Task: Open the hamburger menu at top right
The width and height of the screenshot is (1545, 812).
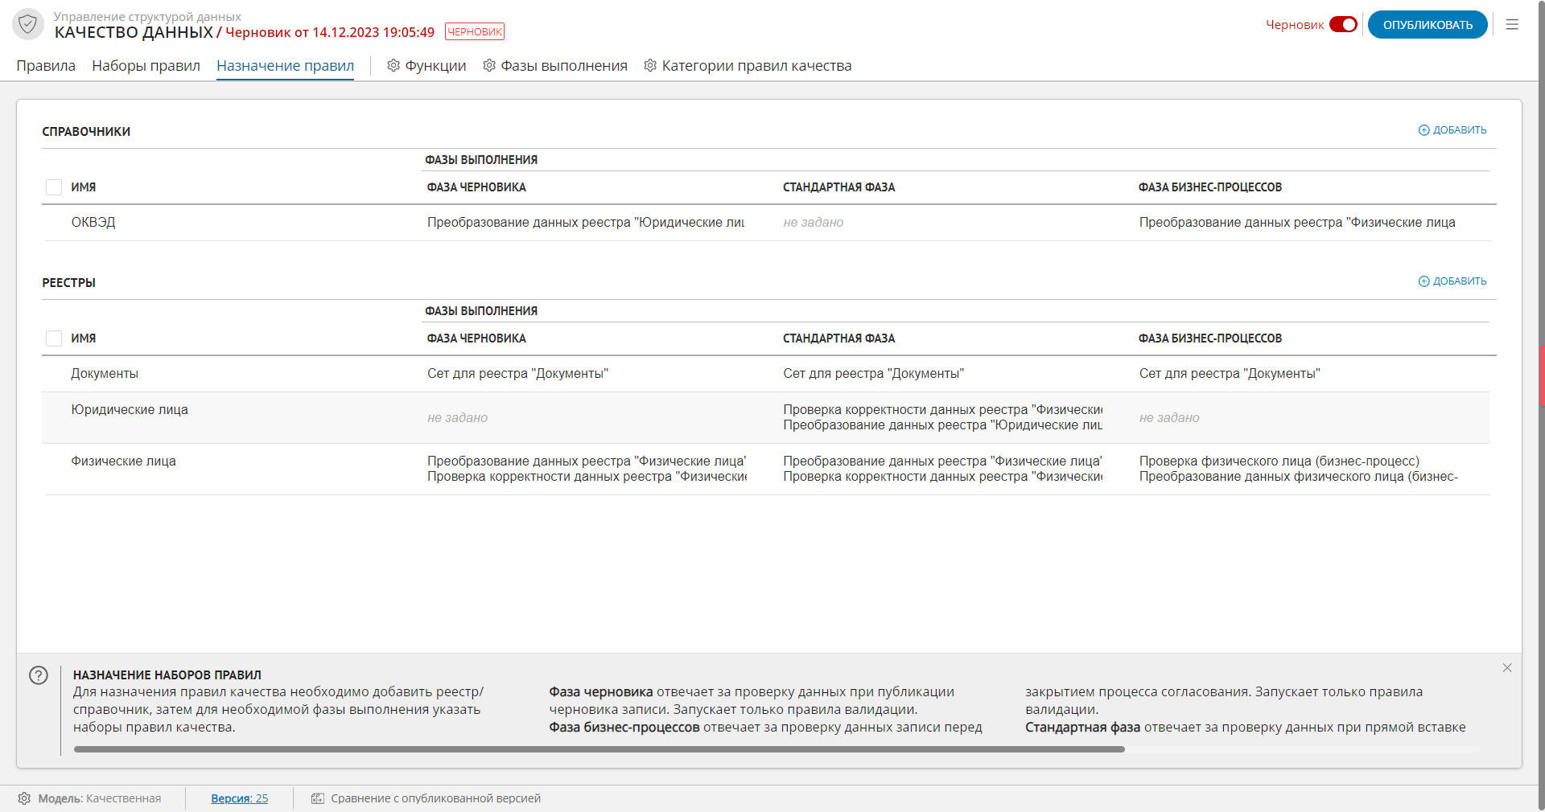Action: (1512, 25)
